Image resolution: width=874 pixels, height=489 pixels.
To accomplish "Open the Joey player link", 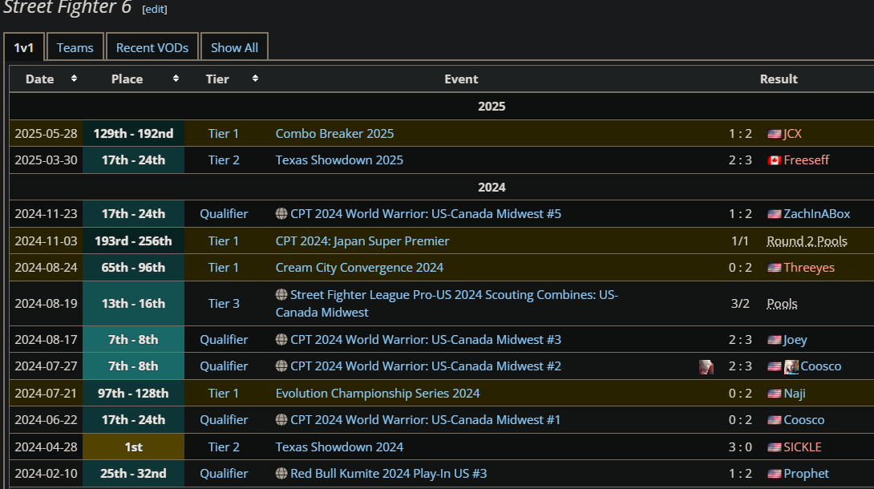I will (795, 340).
